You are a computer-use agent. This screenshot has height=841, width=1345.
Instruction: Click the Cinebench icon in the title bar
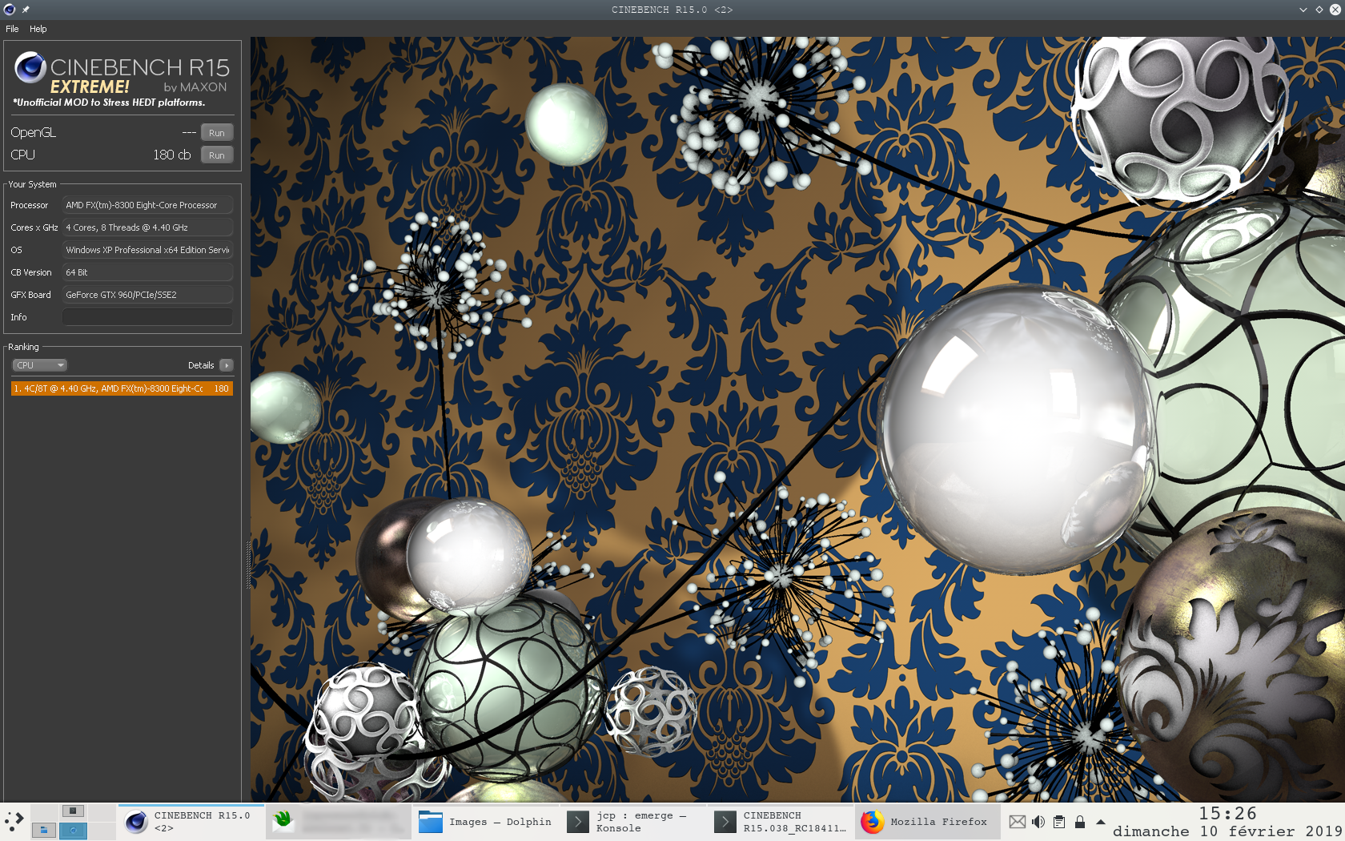(x=10, y=10)
